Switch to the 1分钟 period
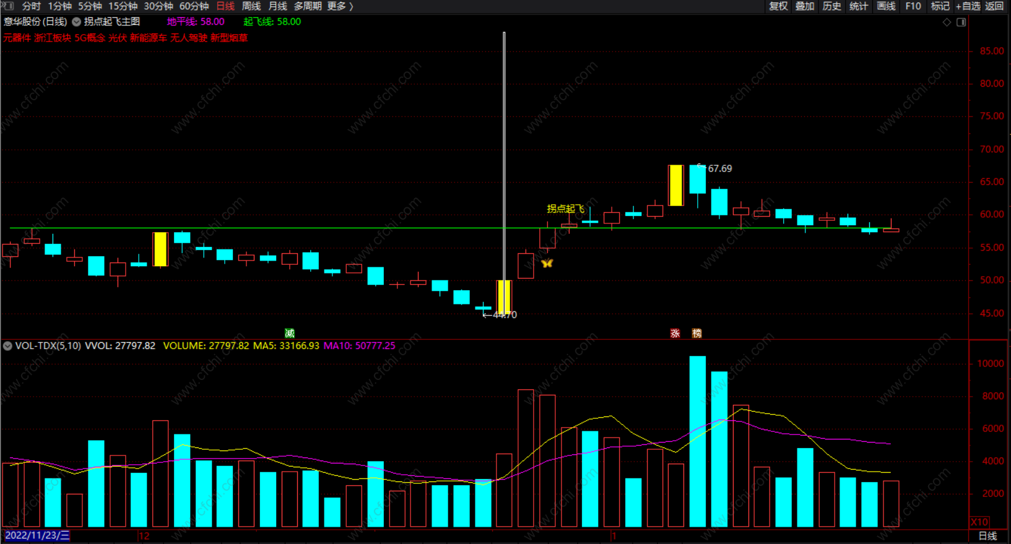This screenshot has width=1011, height=544. pyautogui.click(x=60, y=6)
